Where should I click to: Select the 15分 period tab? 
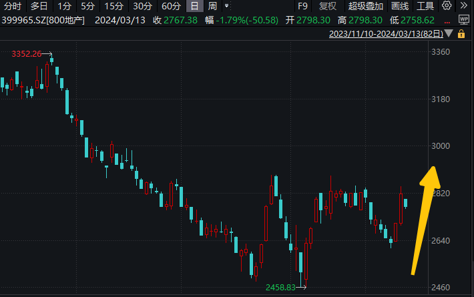click(113, 6)
